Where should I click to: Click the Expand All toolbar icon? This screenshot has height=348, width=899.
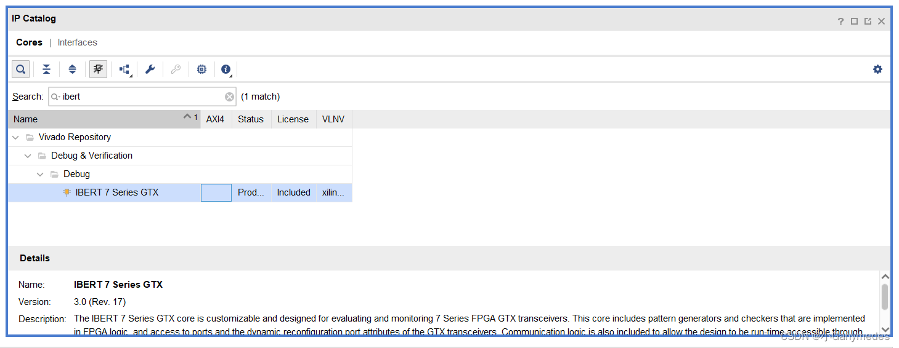72,69
